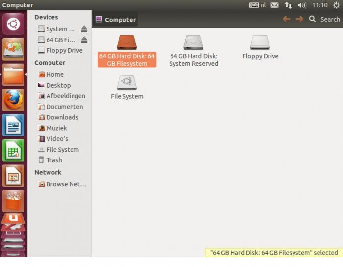Open Trash from sidebar
This screenshot has width=343, height=267.
pyautogui.click(x=50, y=160)
